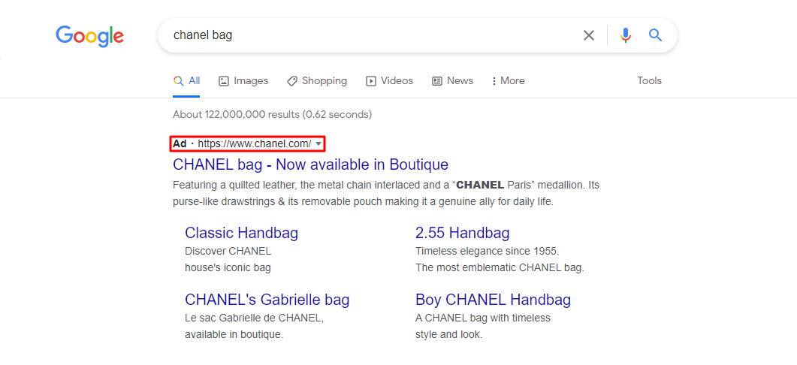The width and height of the screenshot is (797, 365).
Task: Clear the search box with X icon
Action: tap(589, 35)
